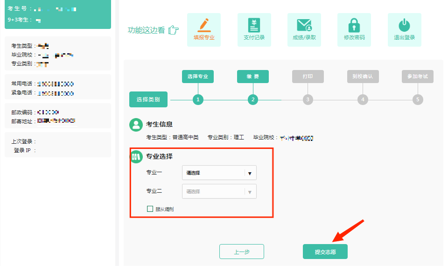
Task: Click the 提交志愿 button
Action: 325,252
